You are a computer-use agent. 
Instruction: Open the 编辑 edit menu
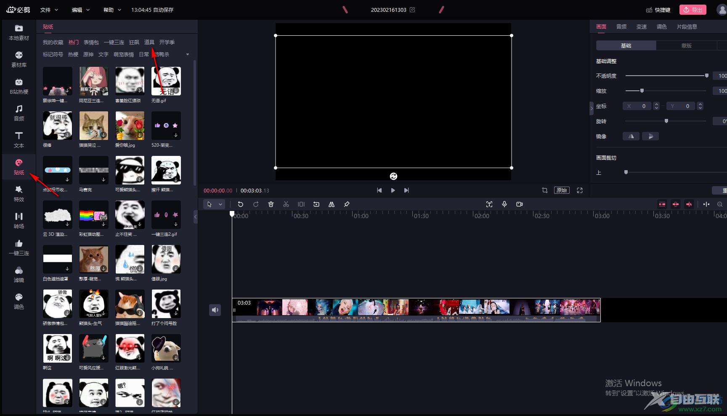click(81, 10)
